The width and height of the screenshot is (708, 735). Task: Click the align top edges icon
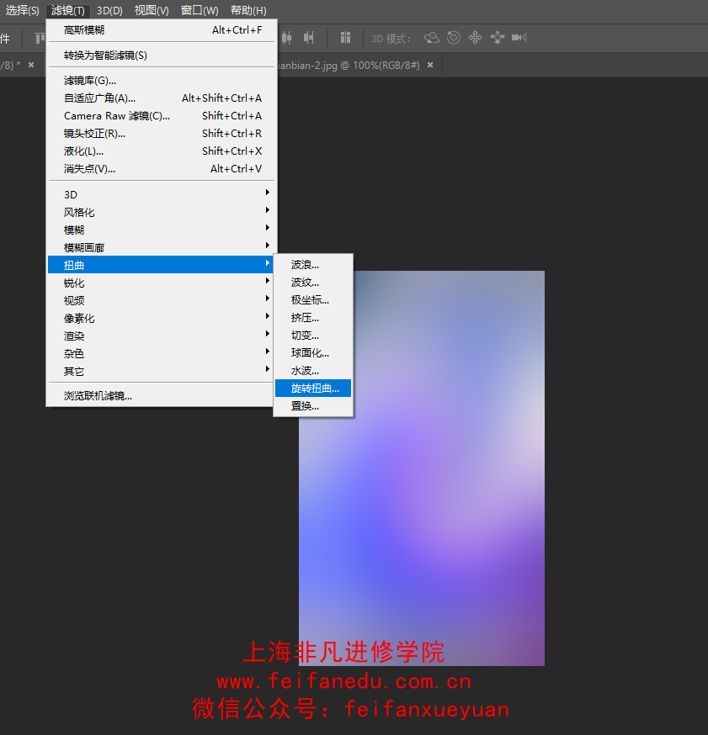40,38
